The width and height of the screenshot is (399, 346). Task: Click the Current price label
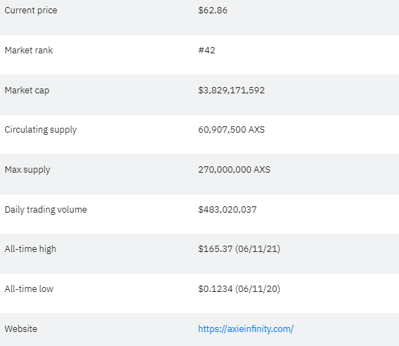31,11
